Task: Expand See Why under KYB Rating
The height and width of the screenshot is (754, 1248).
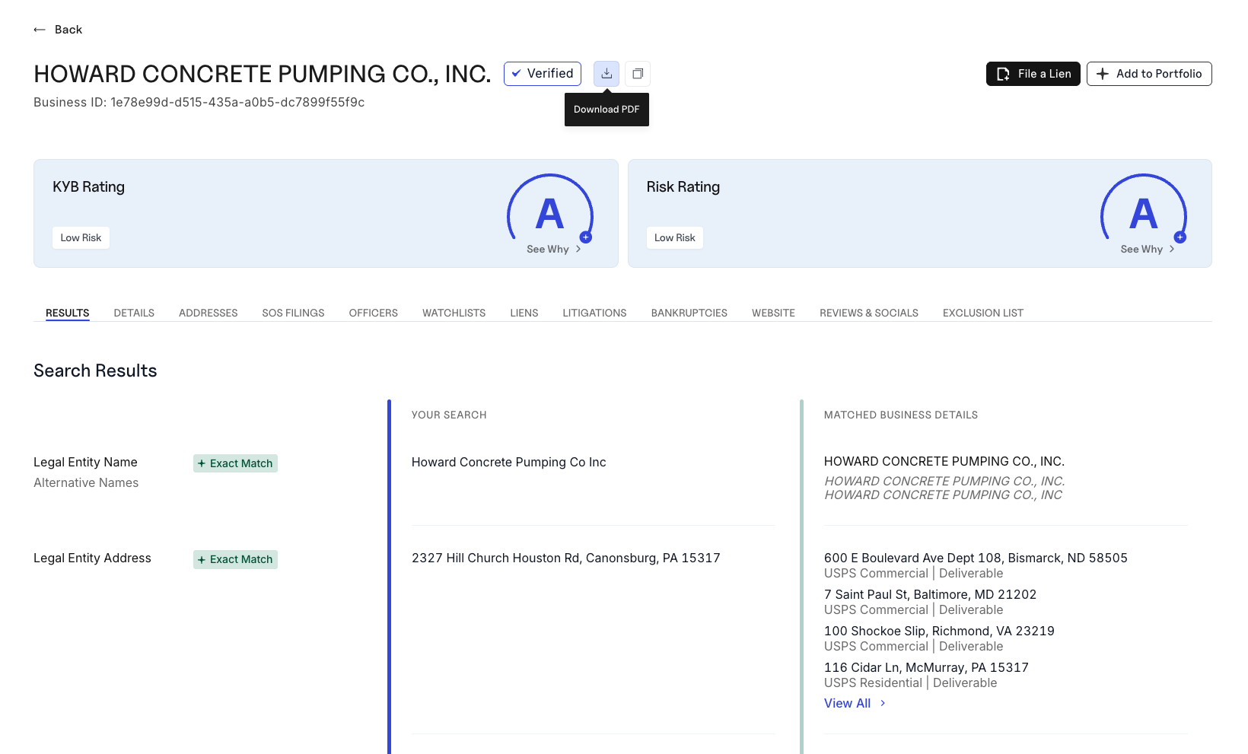Action: coord(554,250)
